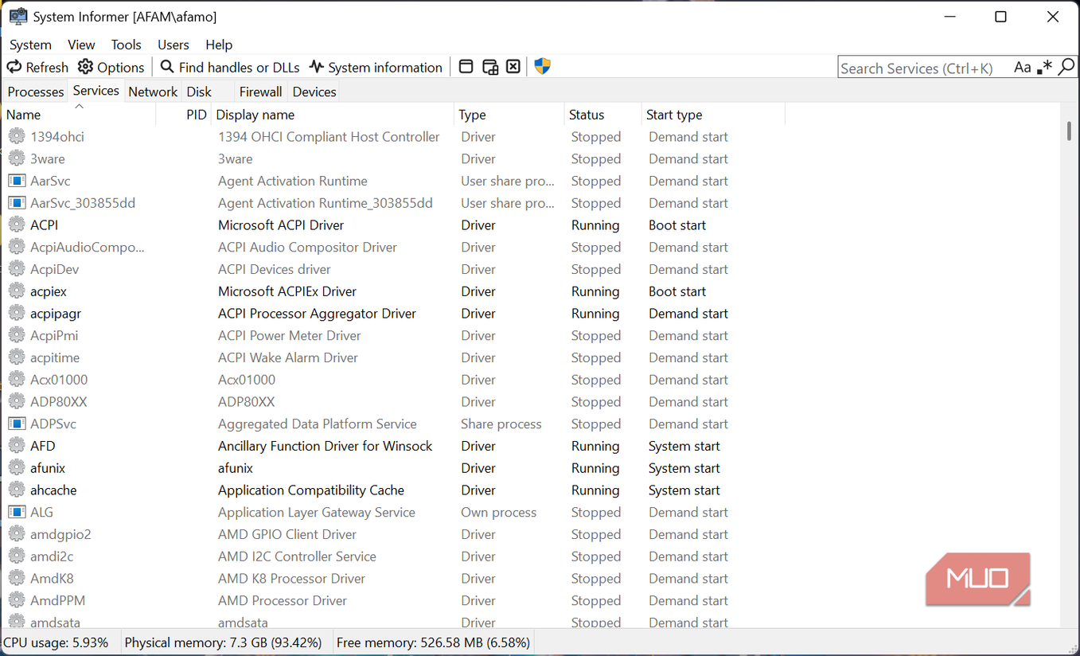Click the Physical memory status bar entry
Image resolution: width=1080 pixels, height=656 pixels.
pos(224,642)
